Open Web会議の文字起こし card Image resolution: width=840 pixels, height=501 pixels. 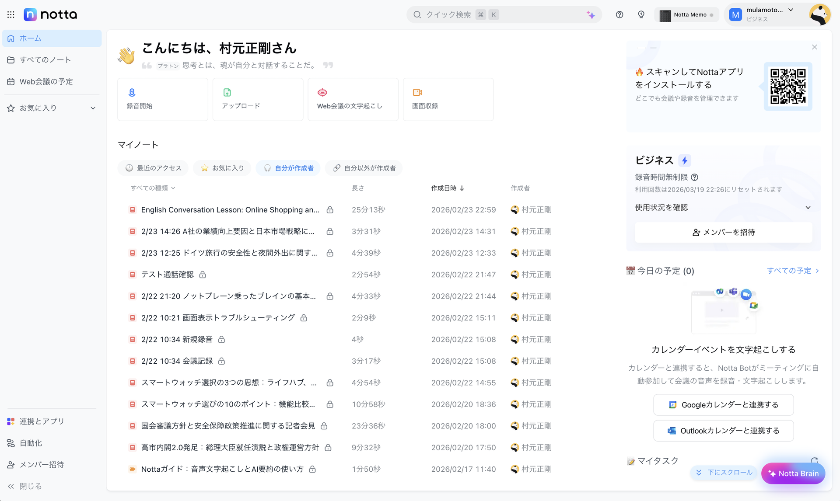point(353,99)
